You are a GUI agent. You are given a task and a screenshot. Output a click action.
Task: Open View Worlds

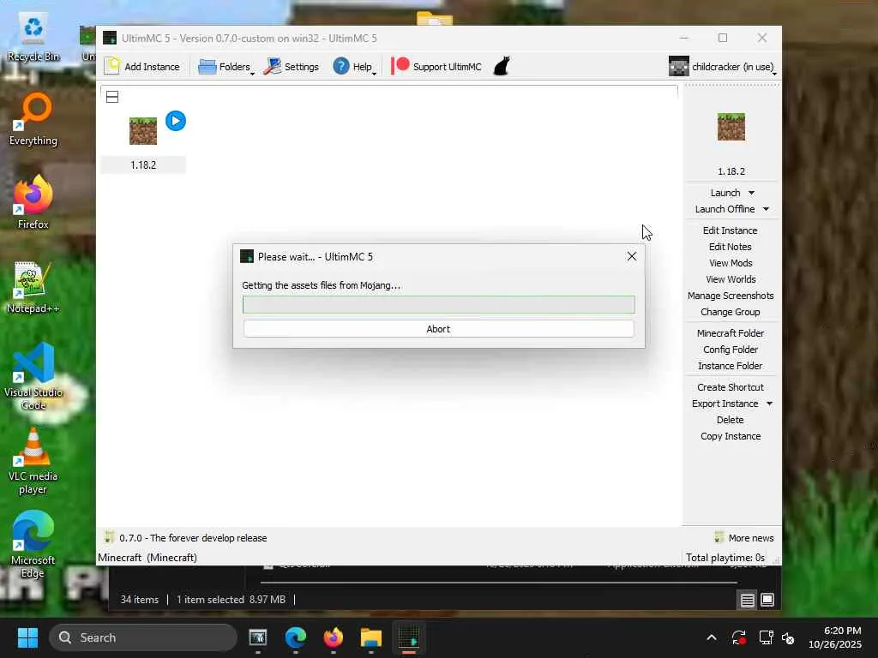[x=731, y=279]
